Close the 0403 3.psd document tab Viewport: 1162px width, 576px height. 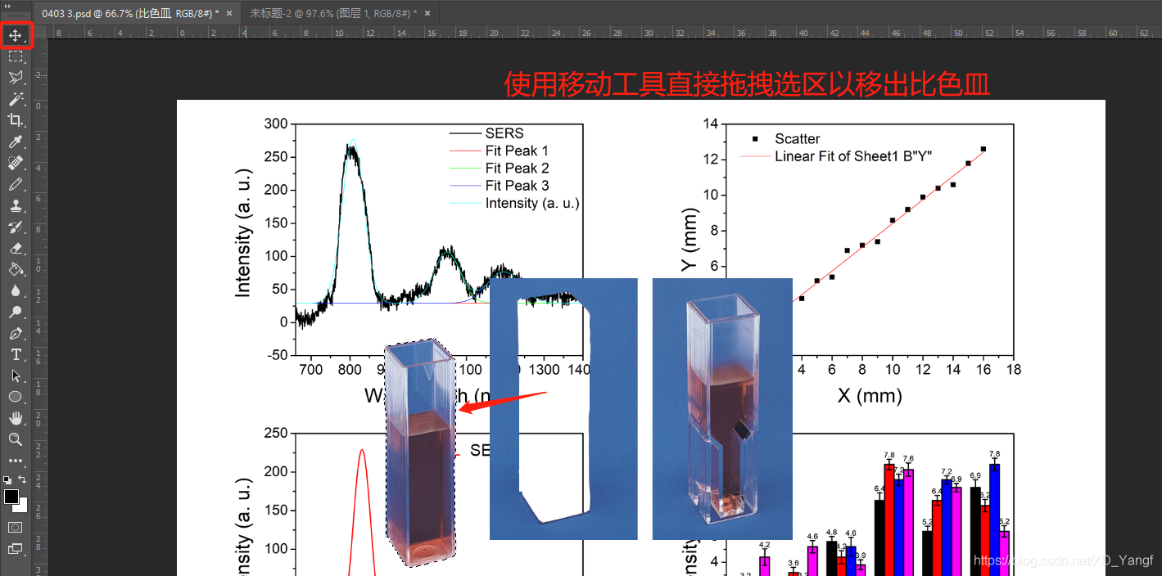228,13
